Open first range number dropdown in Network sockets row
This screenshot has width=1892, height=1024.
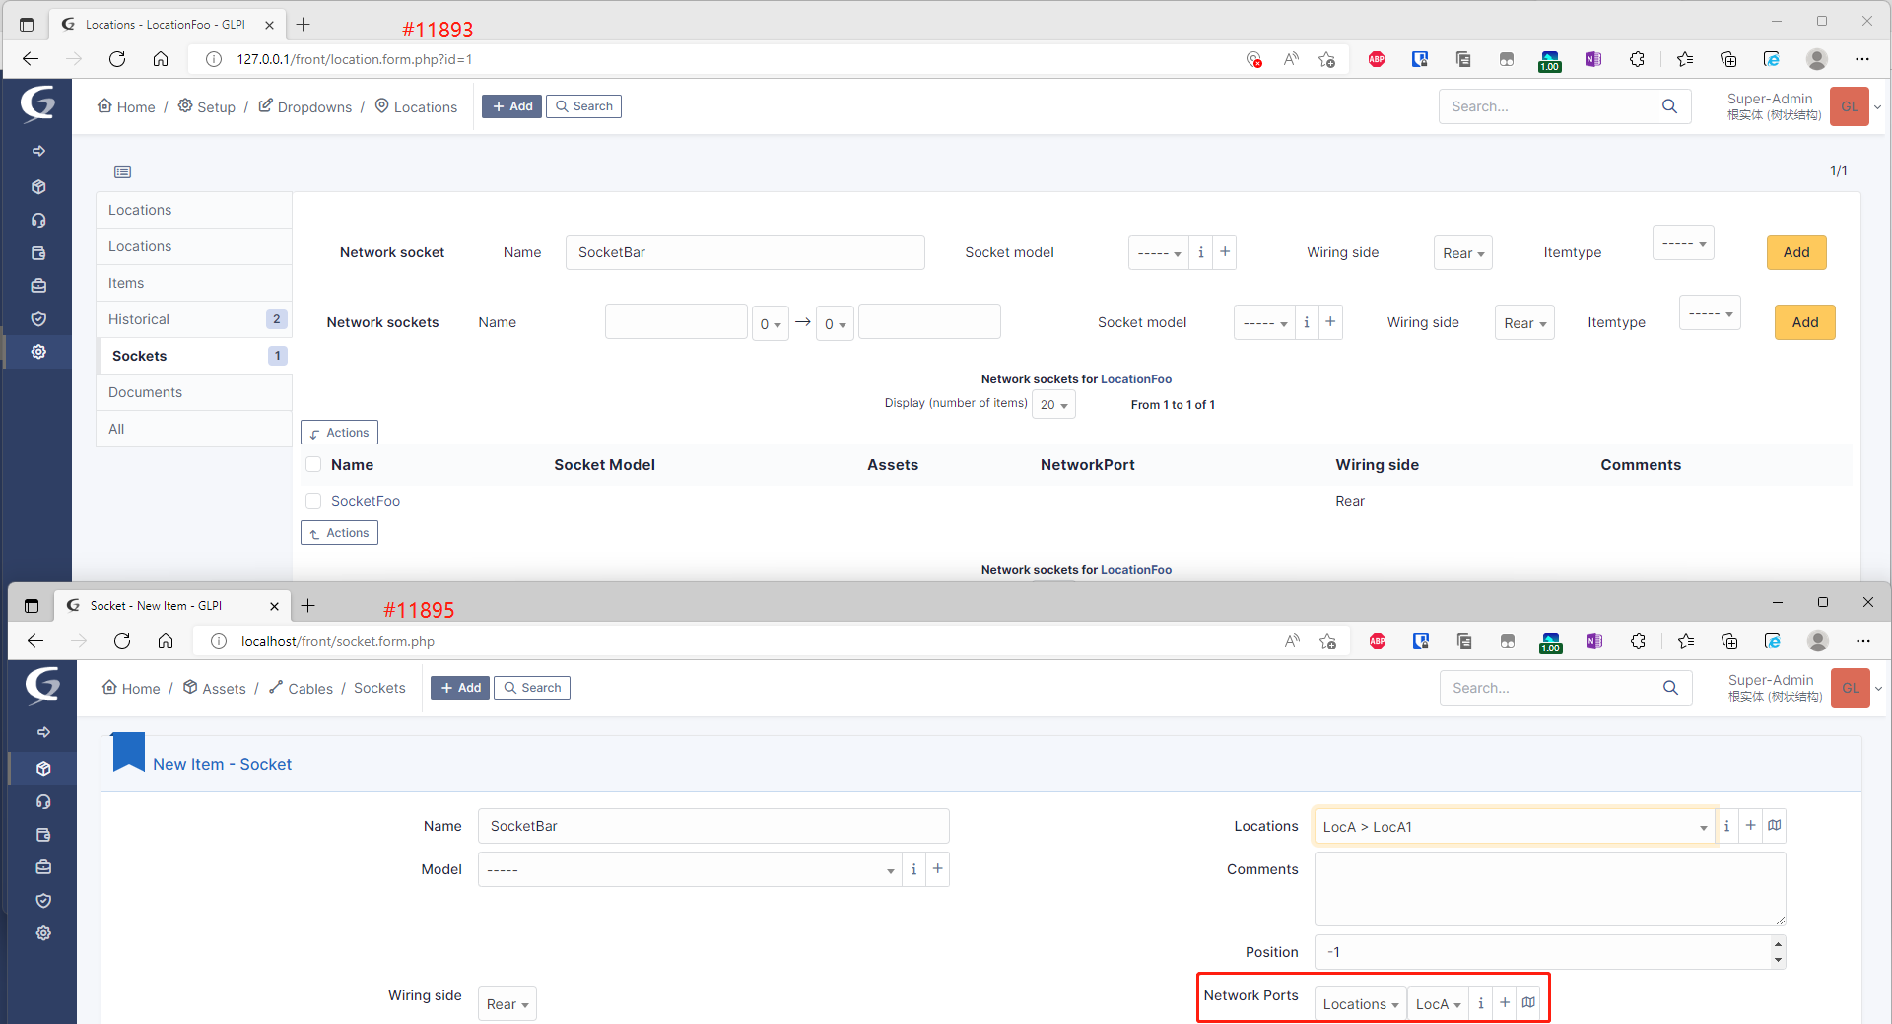coord(770,323)
